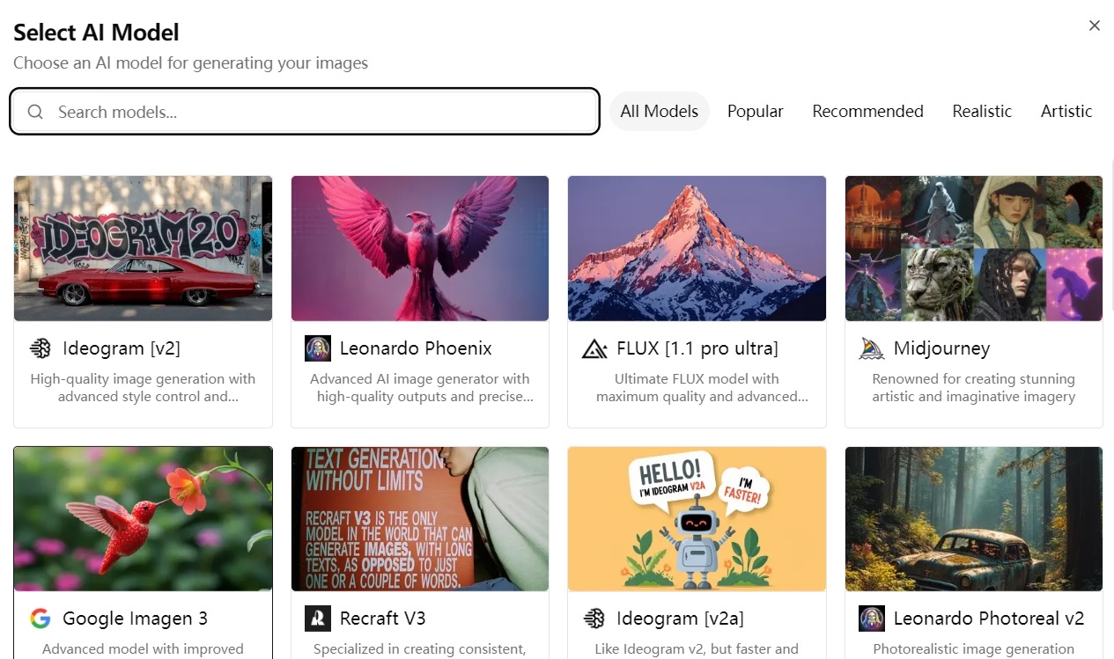Click the Ideogram [v2a] logo icon
Viewport: 1114px width, 659px height.
click(594, 619)
